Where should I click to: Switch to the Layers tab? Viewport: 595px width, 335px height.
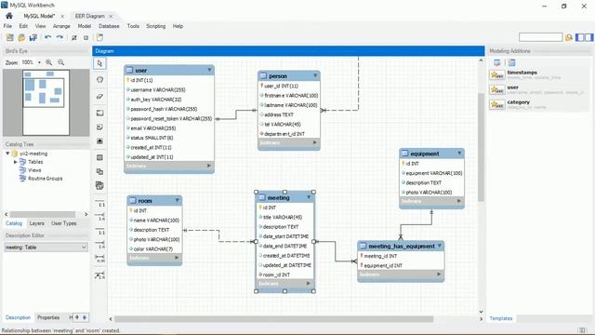click(37, 223)
